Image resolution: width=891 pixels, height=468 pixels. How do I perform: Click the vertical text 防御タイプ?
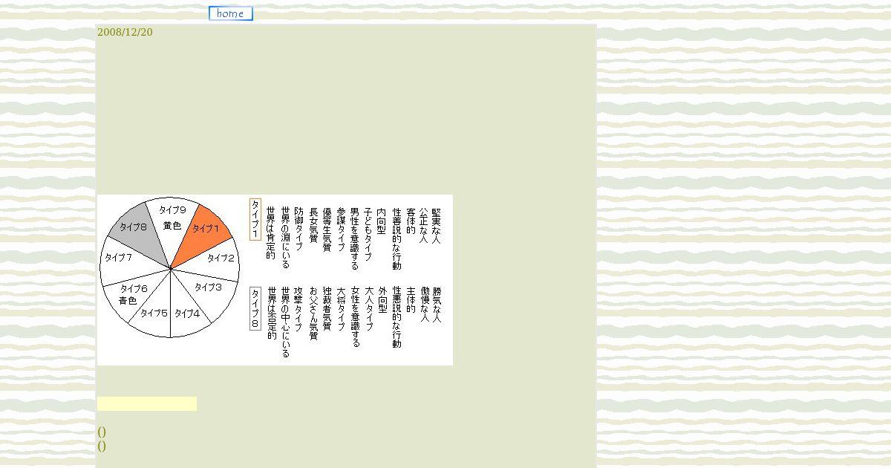click(x=298, y=229)
